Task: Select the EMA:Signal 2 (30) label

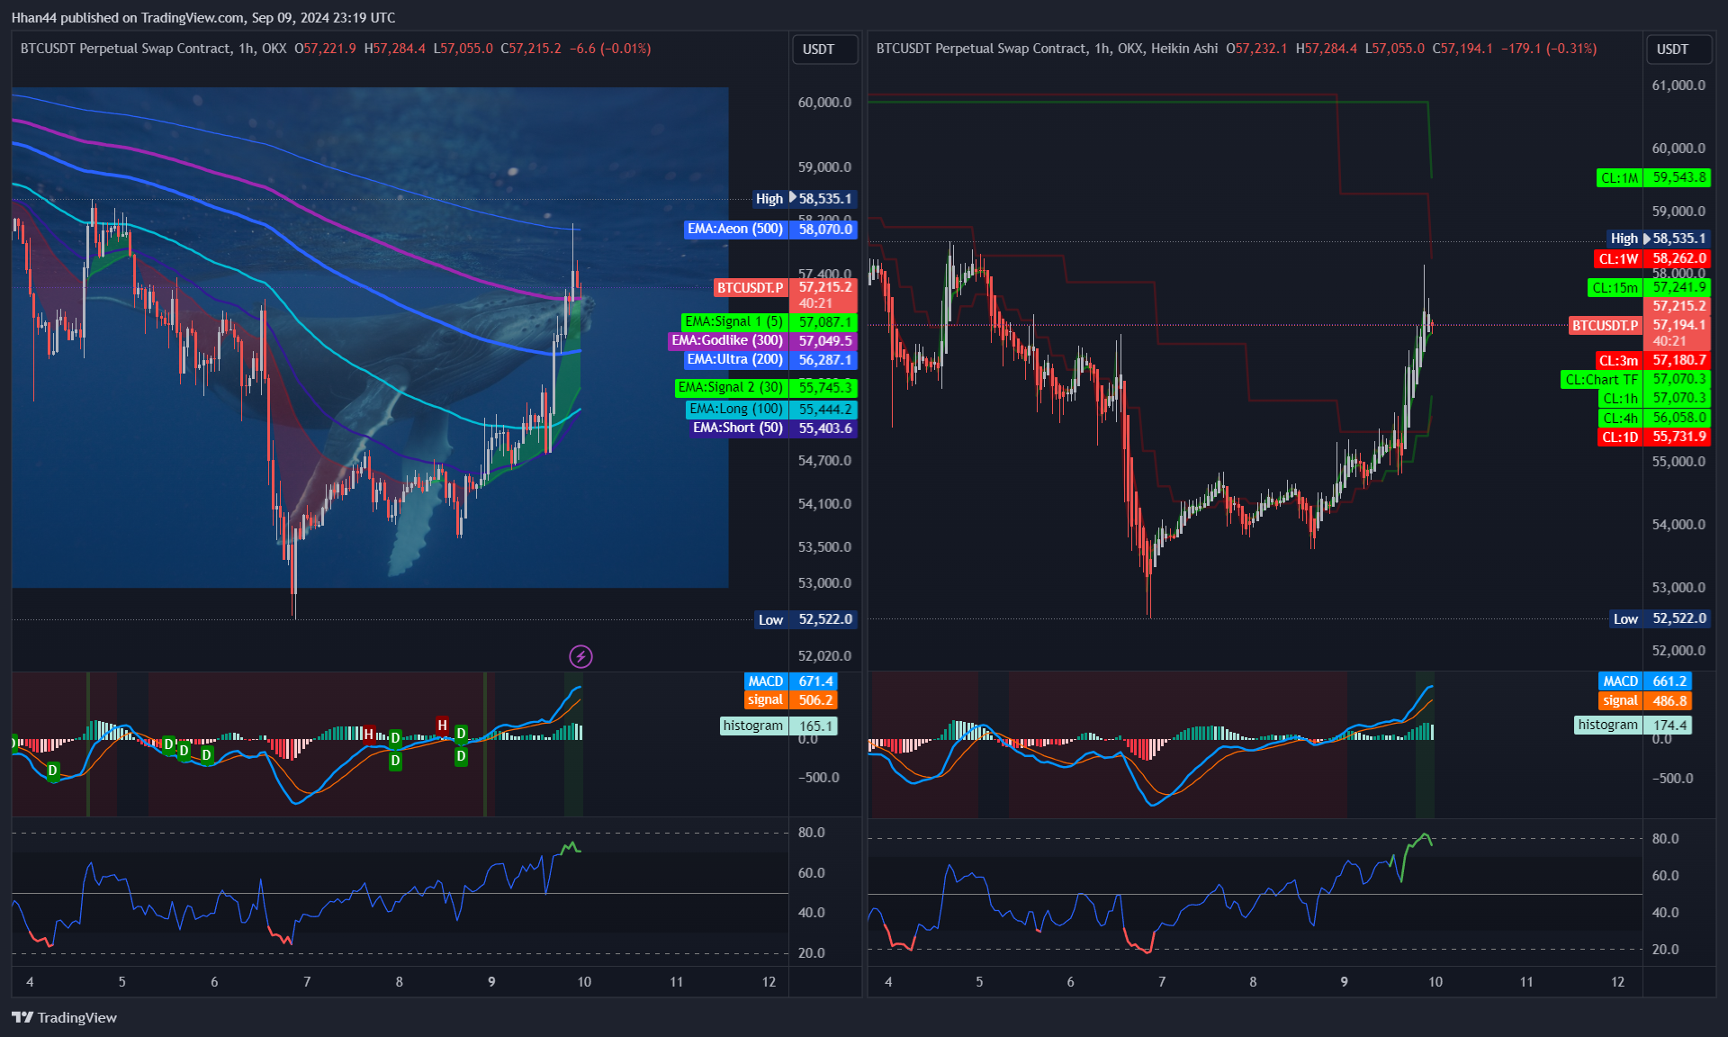Action: tap(731, 387)
